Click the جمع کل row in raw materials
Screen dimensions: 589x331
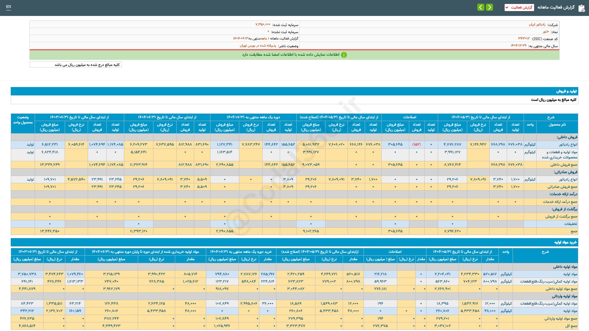click(571, 326)
